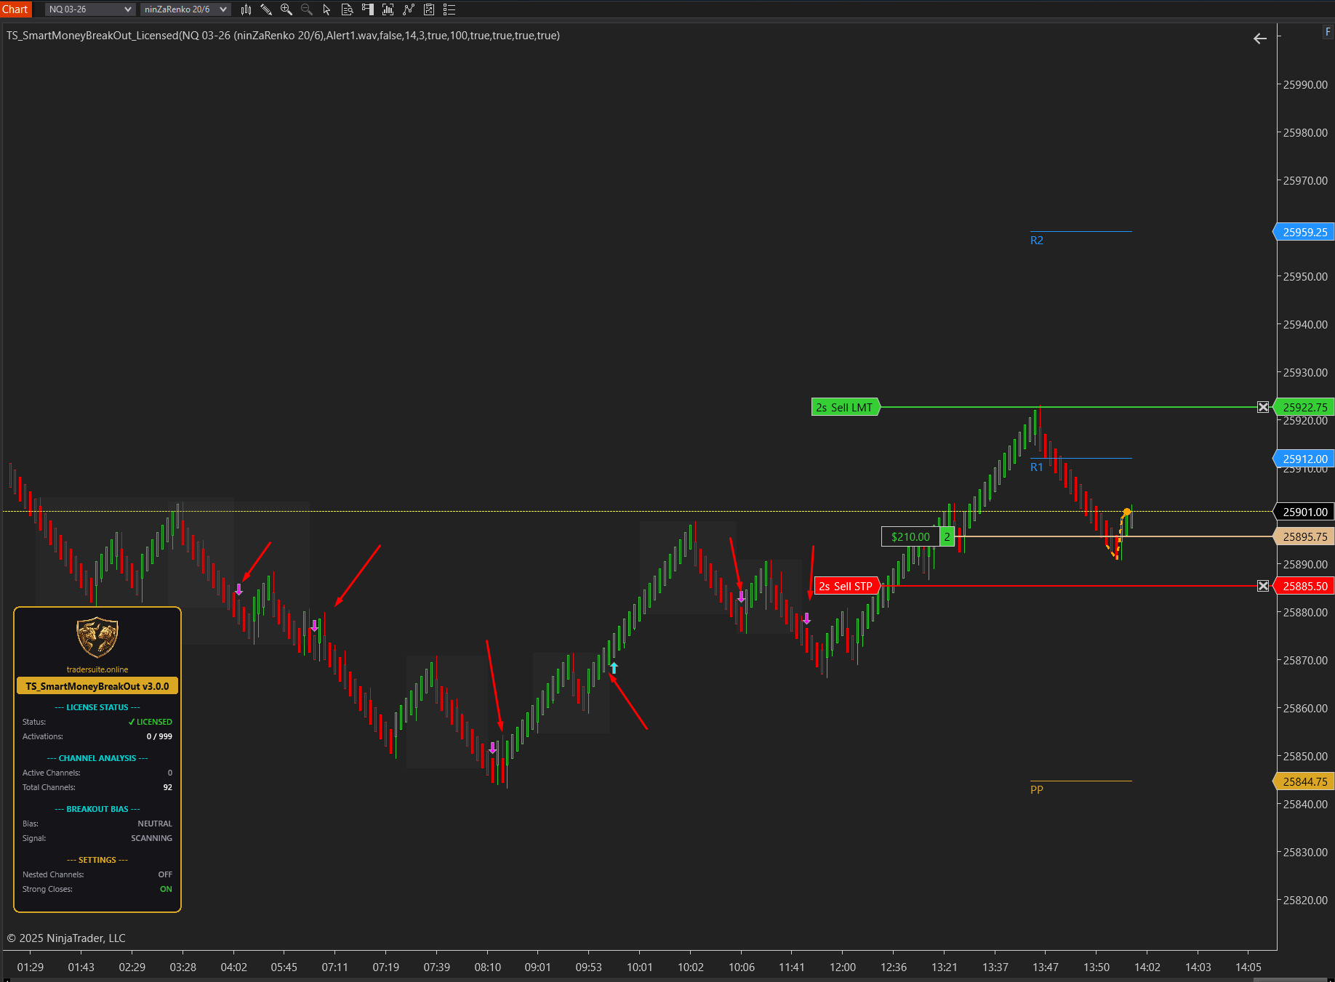Open the NQ 03-26 instrument dropdown
Image resolution: width=1335 pixels, height=982 pixels.
click(90, 9)
